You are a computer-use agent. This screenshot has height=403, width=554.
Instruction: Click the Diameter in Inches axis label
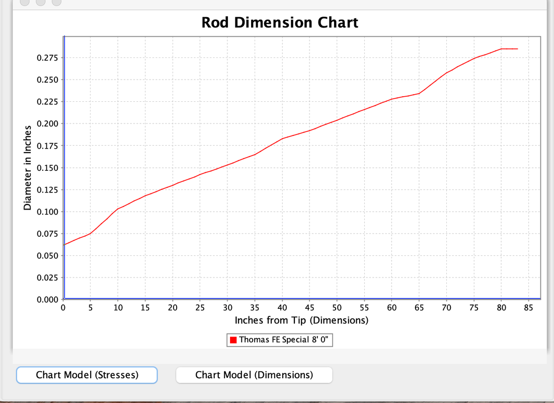click(27, 168)
